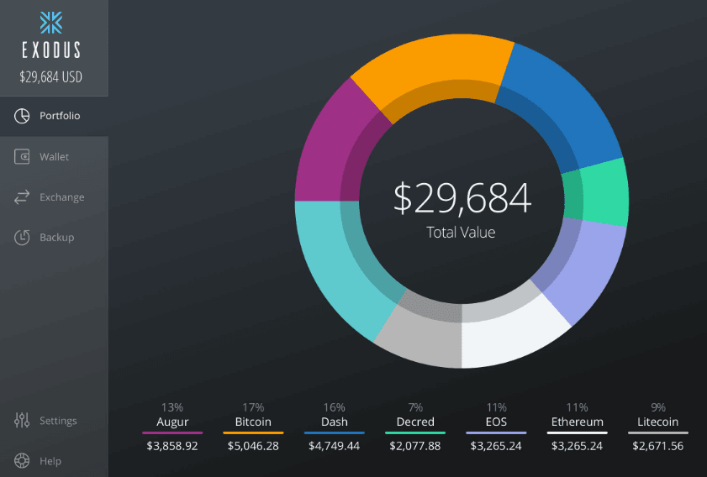
Task: Click Decred's $2,077.88 value
Action: coord(415,446)
